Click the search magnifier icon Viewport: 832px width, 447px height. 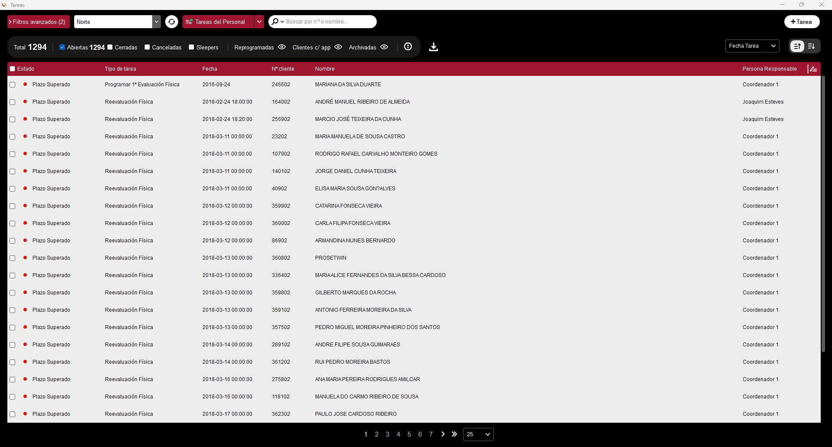(x=275, y=21)
